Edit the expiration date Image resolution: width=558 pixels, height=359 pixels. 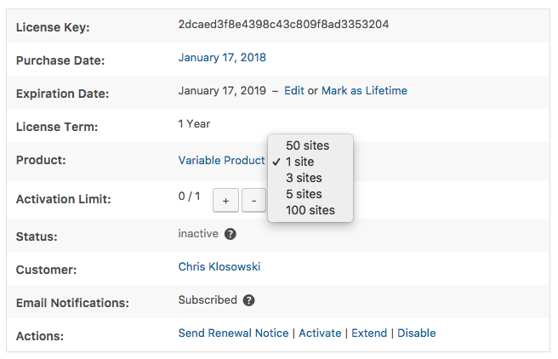(293, 91)
